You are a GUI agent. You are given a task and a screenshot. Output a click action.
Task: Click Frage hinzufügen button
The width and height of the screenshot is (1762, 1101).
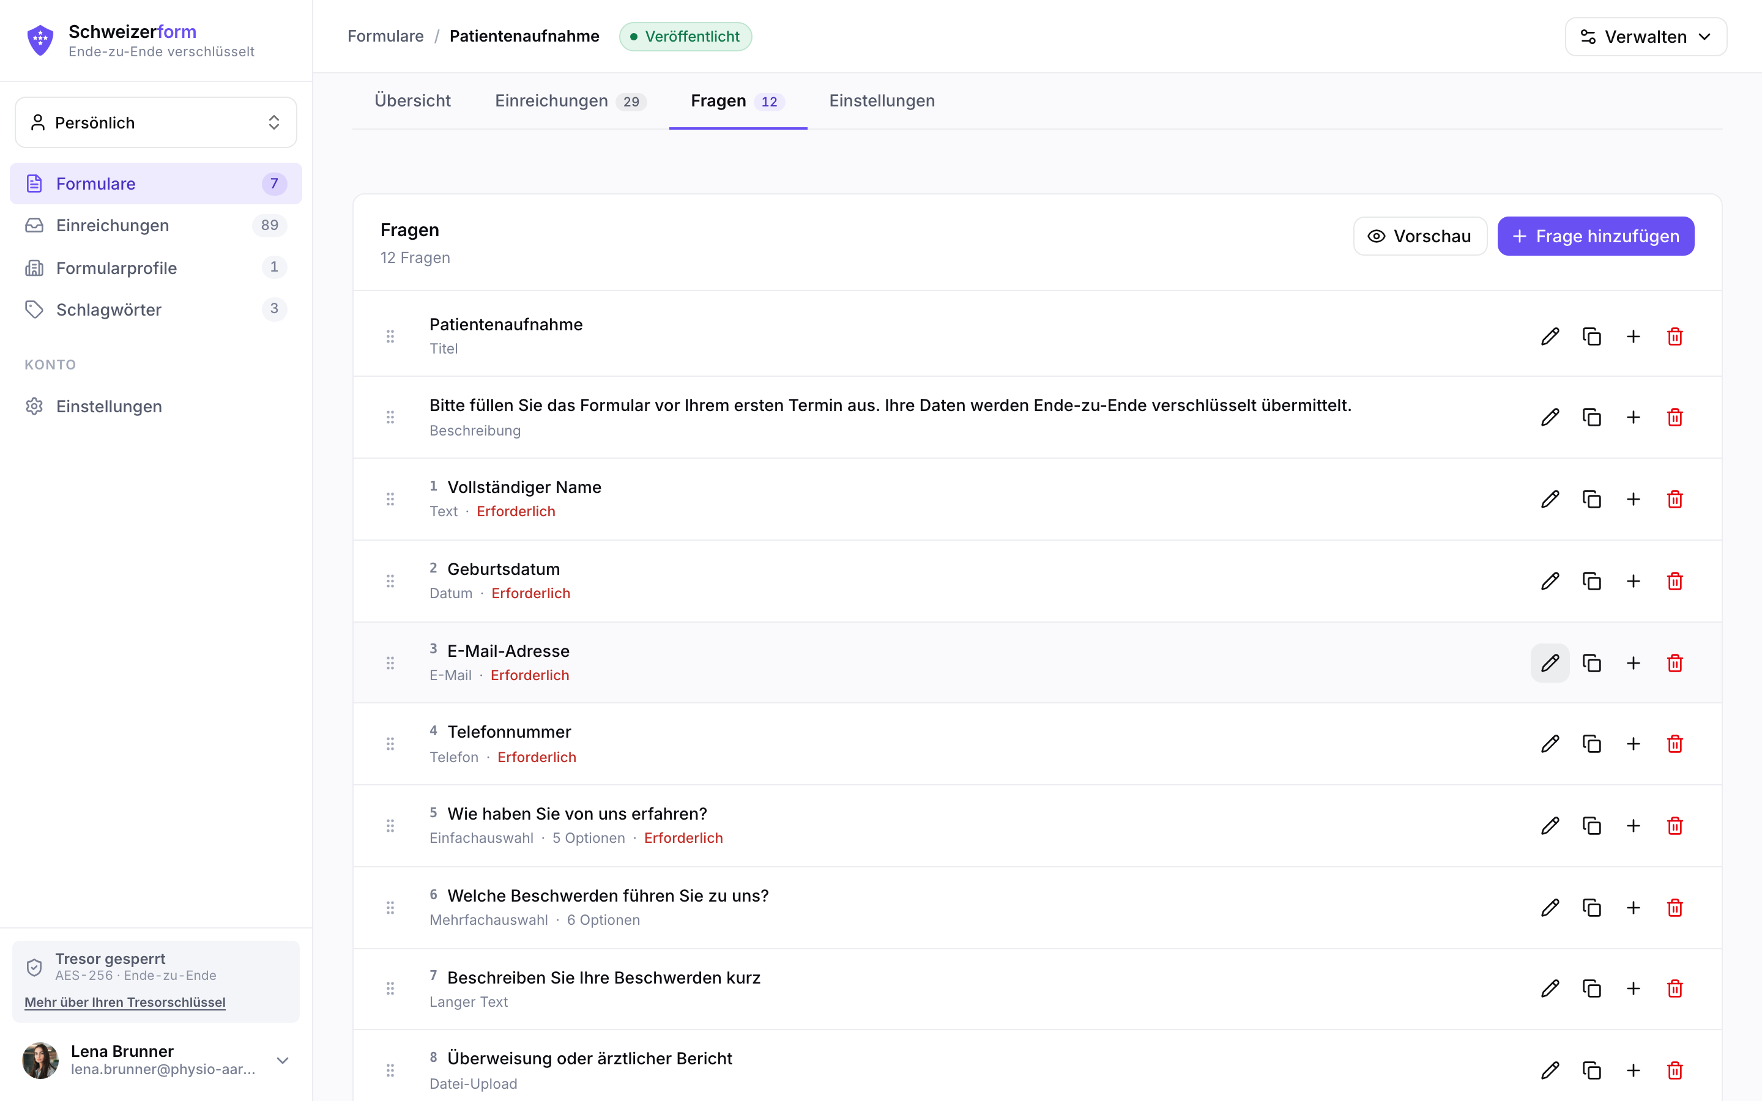pos(1595,236)
